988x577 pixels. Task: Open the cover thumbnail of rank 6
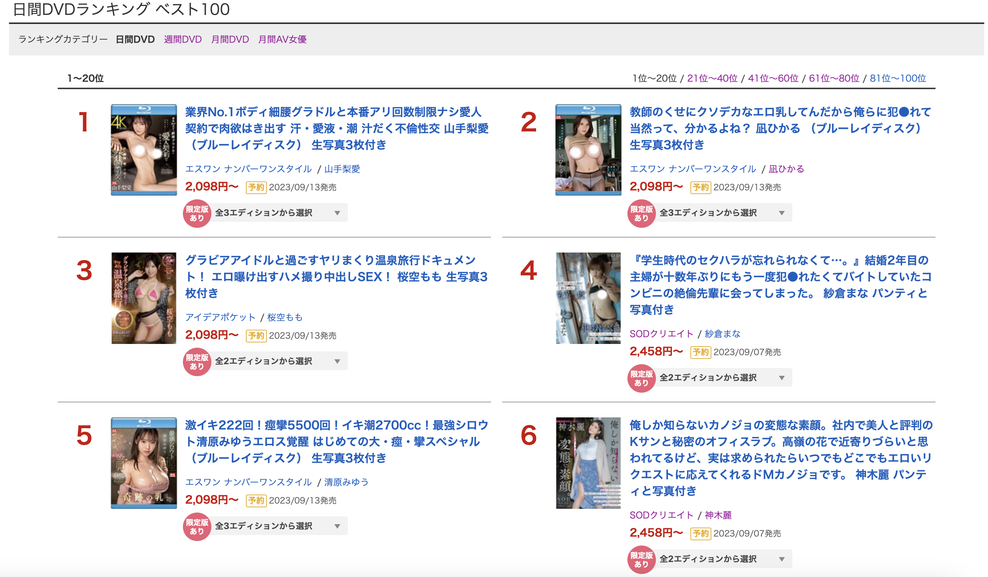pyautogui.click(x=588, y=463)
